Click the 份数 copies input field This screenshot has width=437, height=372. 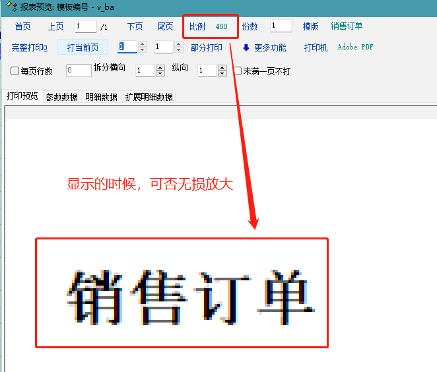click(281, 26)
